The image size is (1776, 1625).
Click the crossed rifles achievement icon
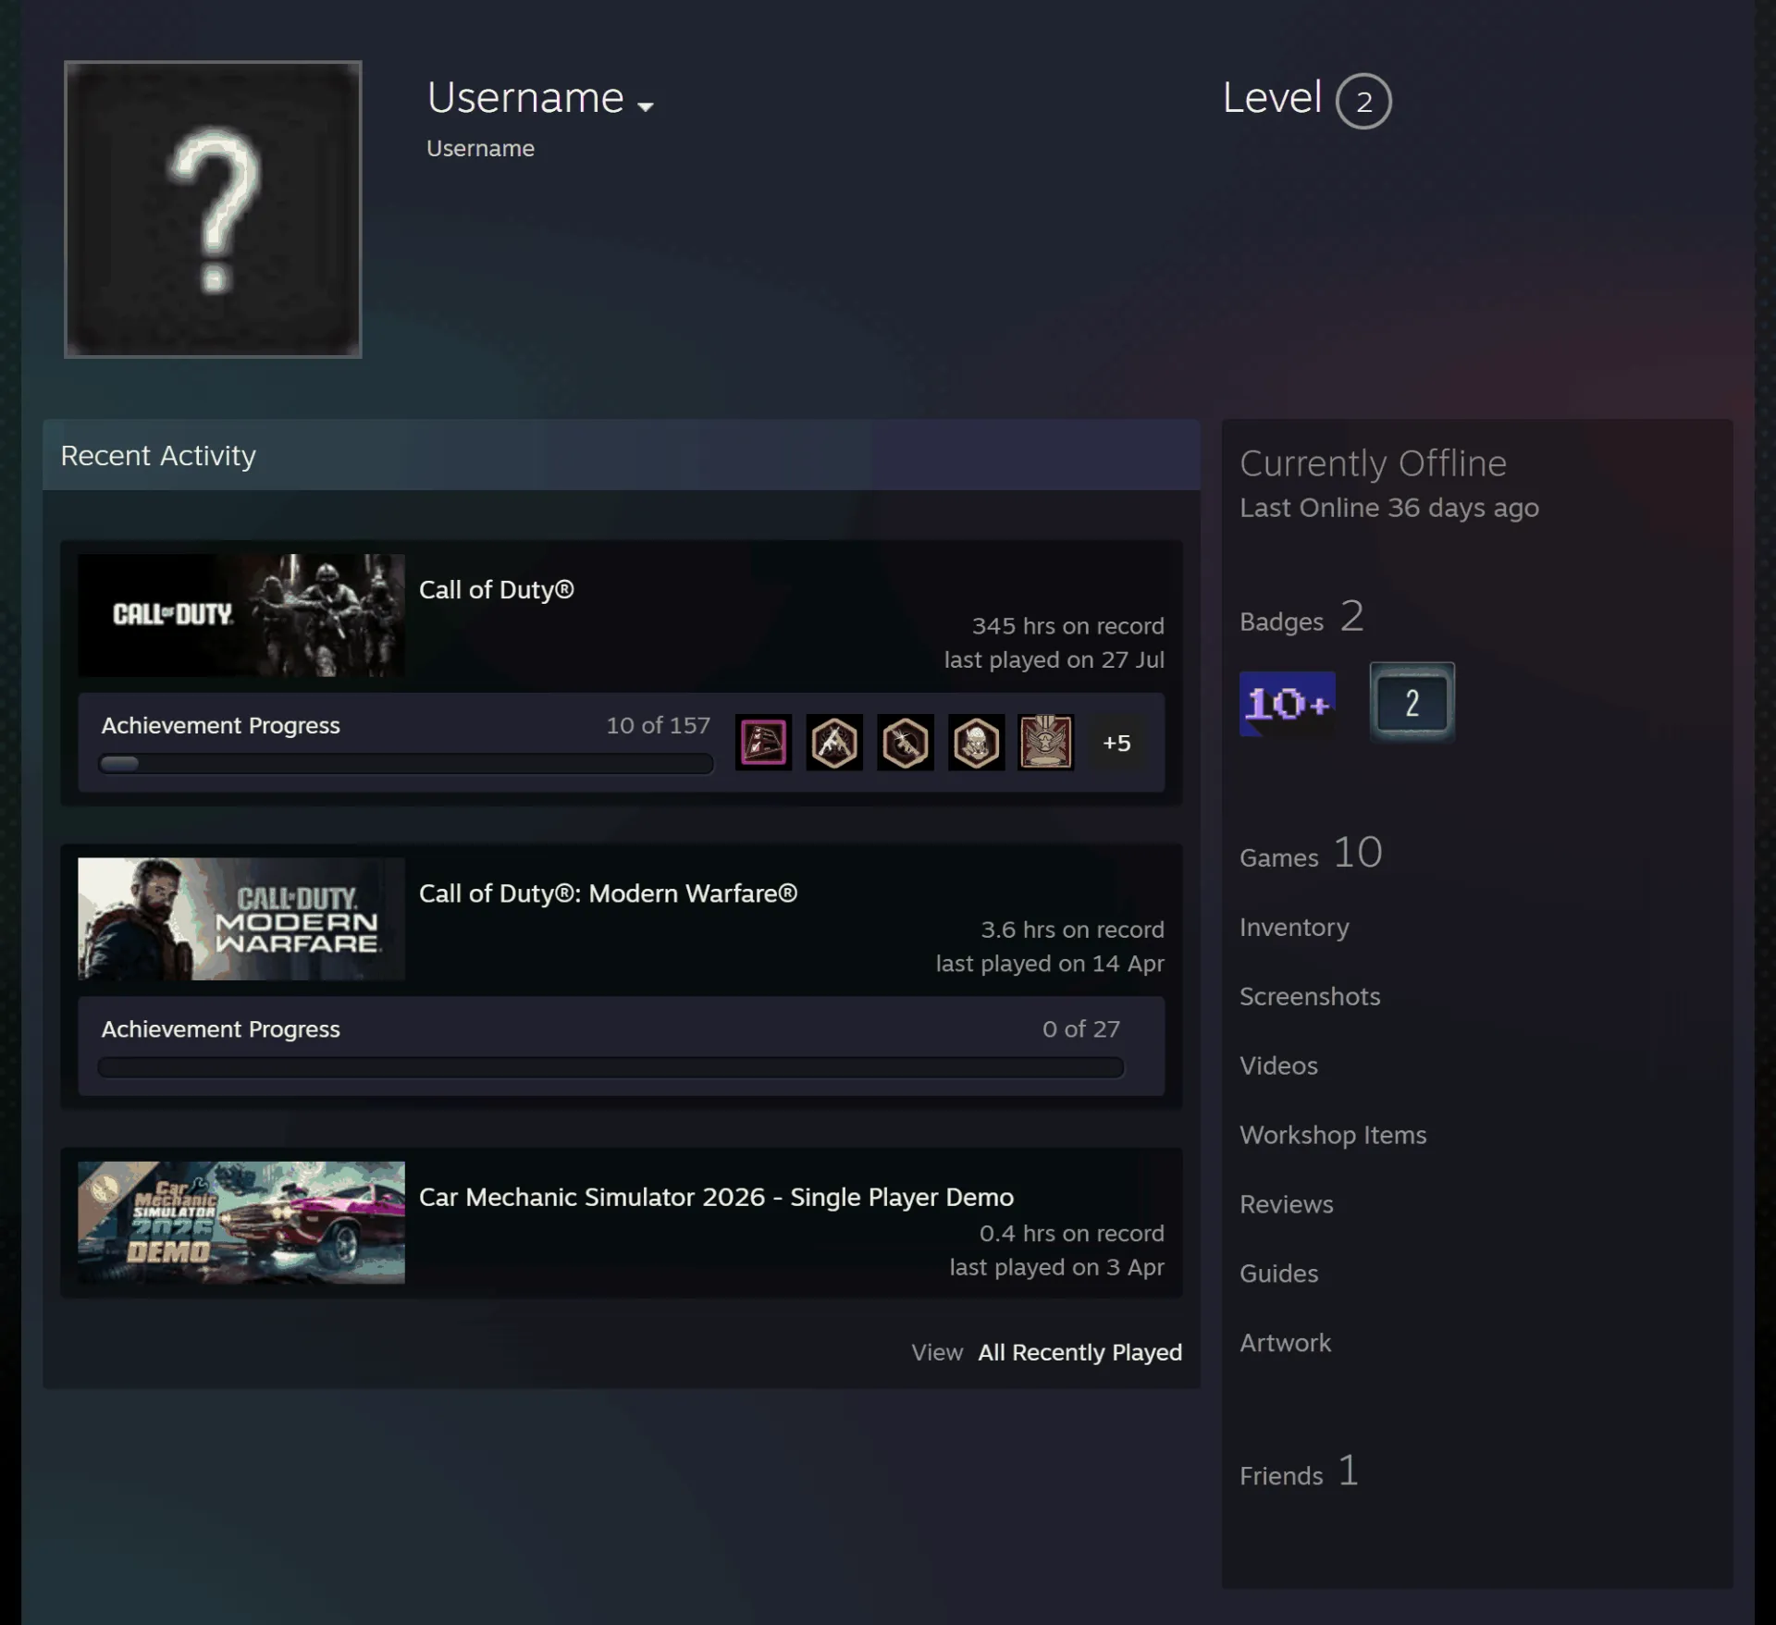pos(834,743)
